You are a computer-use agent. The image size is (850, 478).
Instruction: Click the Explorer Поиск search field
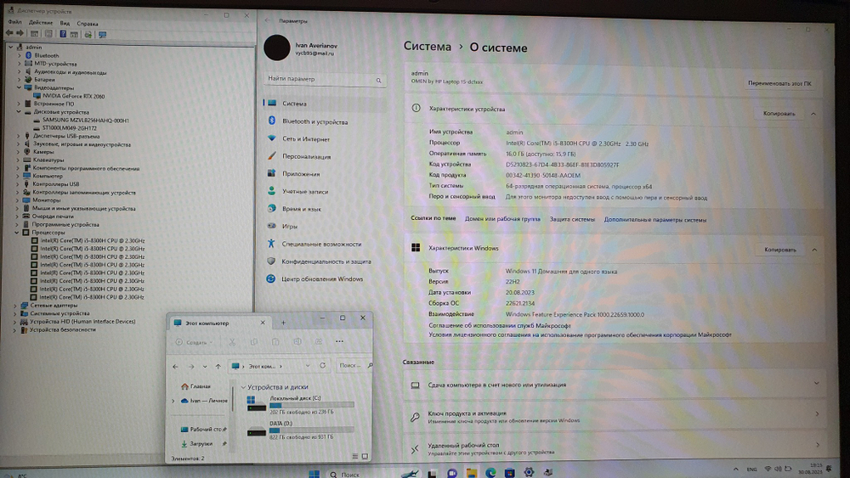[x=354, y=365]
